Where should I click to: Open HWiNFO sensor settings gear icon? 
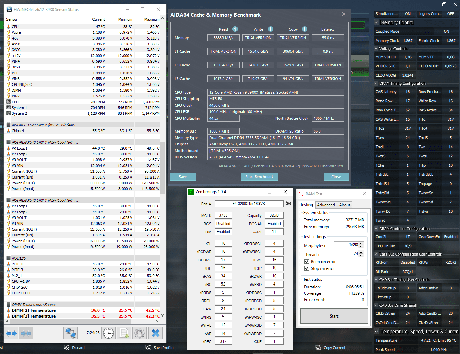139,333
